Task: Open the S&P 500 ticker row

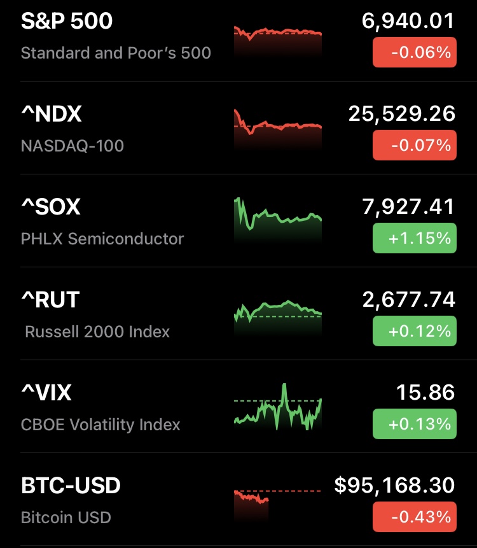Action: (67, 21)
